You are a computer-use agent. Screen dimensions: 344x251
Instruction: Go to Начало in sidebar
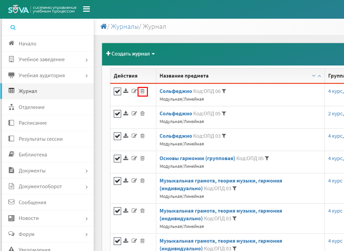point(48,44)
